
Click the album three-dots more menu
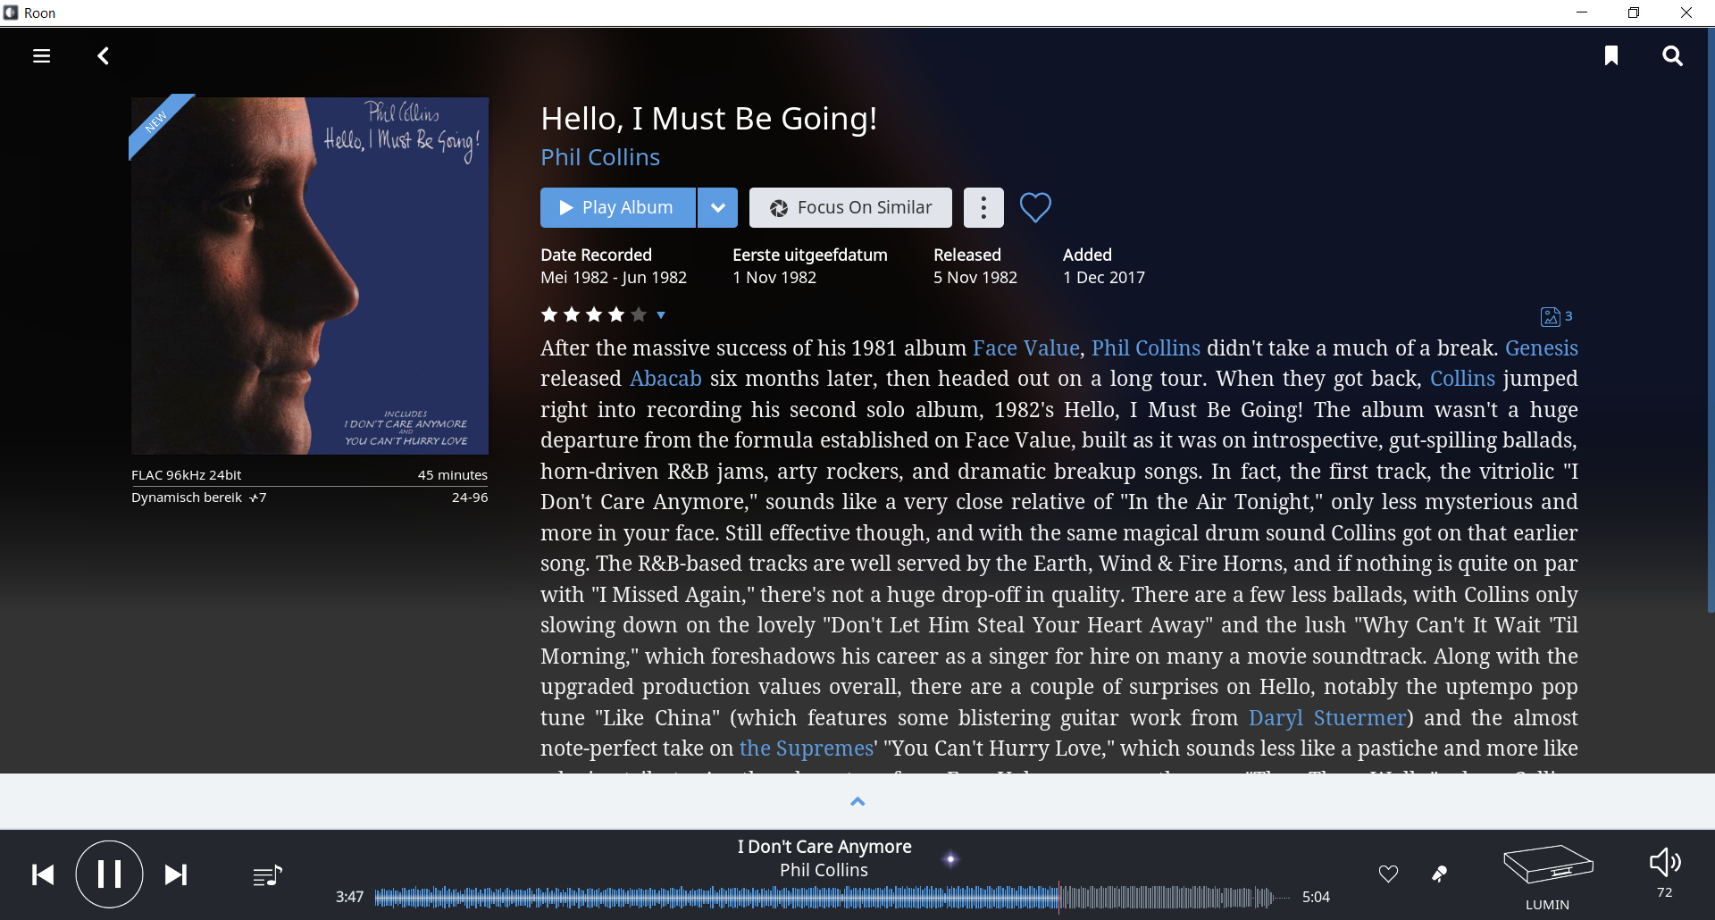(983, 207)
